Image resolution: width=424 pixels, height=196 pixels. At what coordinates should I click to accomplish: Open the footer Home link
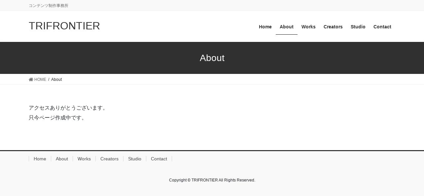pyautogui.click(x=40, y=159)
